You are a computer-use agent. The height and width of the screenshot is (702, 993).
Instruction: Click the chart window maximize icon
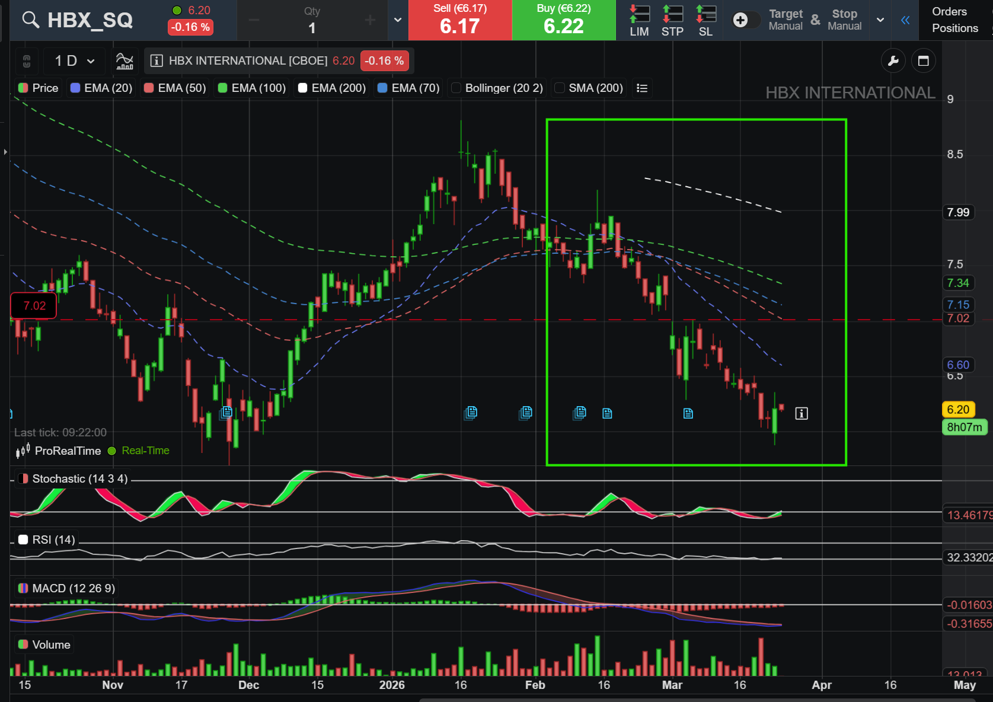pos(923,60)
